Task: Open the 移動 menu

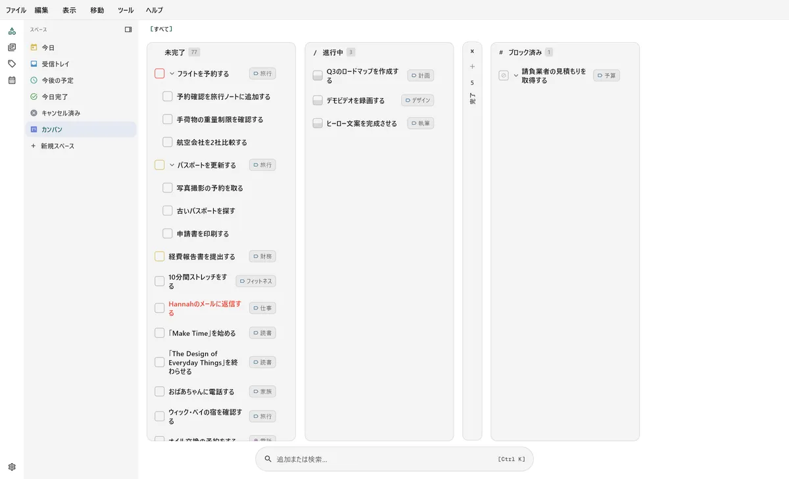Action: click(97, 10)
